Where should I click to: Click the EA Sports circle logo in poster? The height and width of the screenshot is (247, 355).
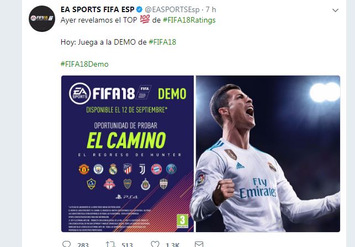80,93
